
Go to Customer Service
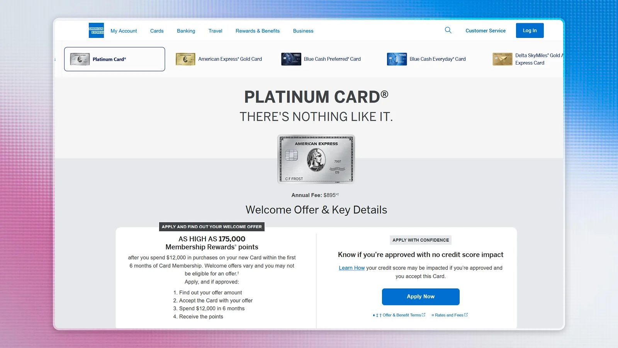pyautogui.click(x=486, y=31)
